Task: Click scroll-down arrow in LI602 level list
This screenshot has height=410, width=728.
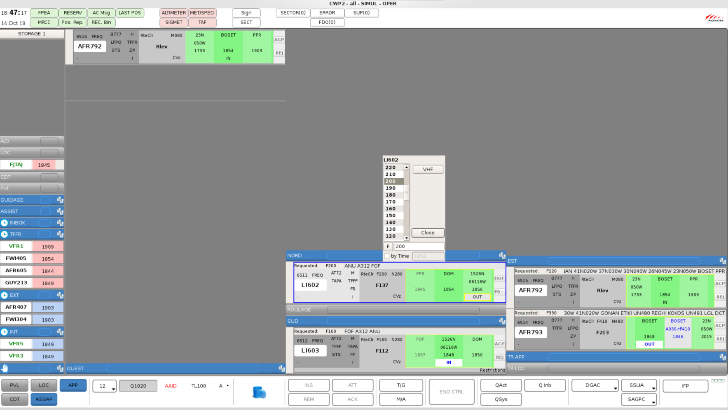Action: point(406,238)
